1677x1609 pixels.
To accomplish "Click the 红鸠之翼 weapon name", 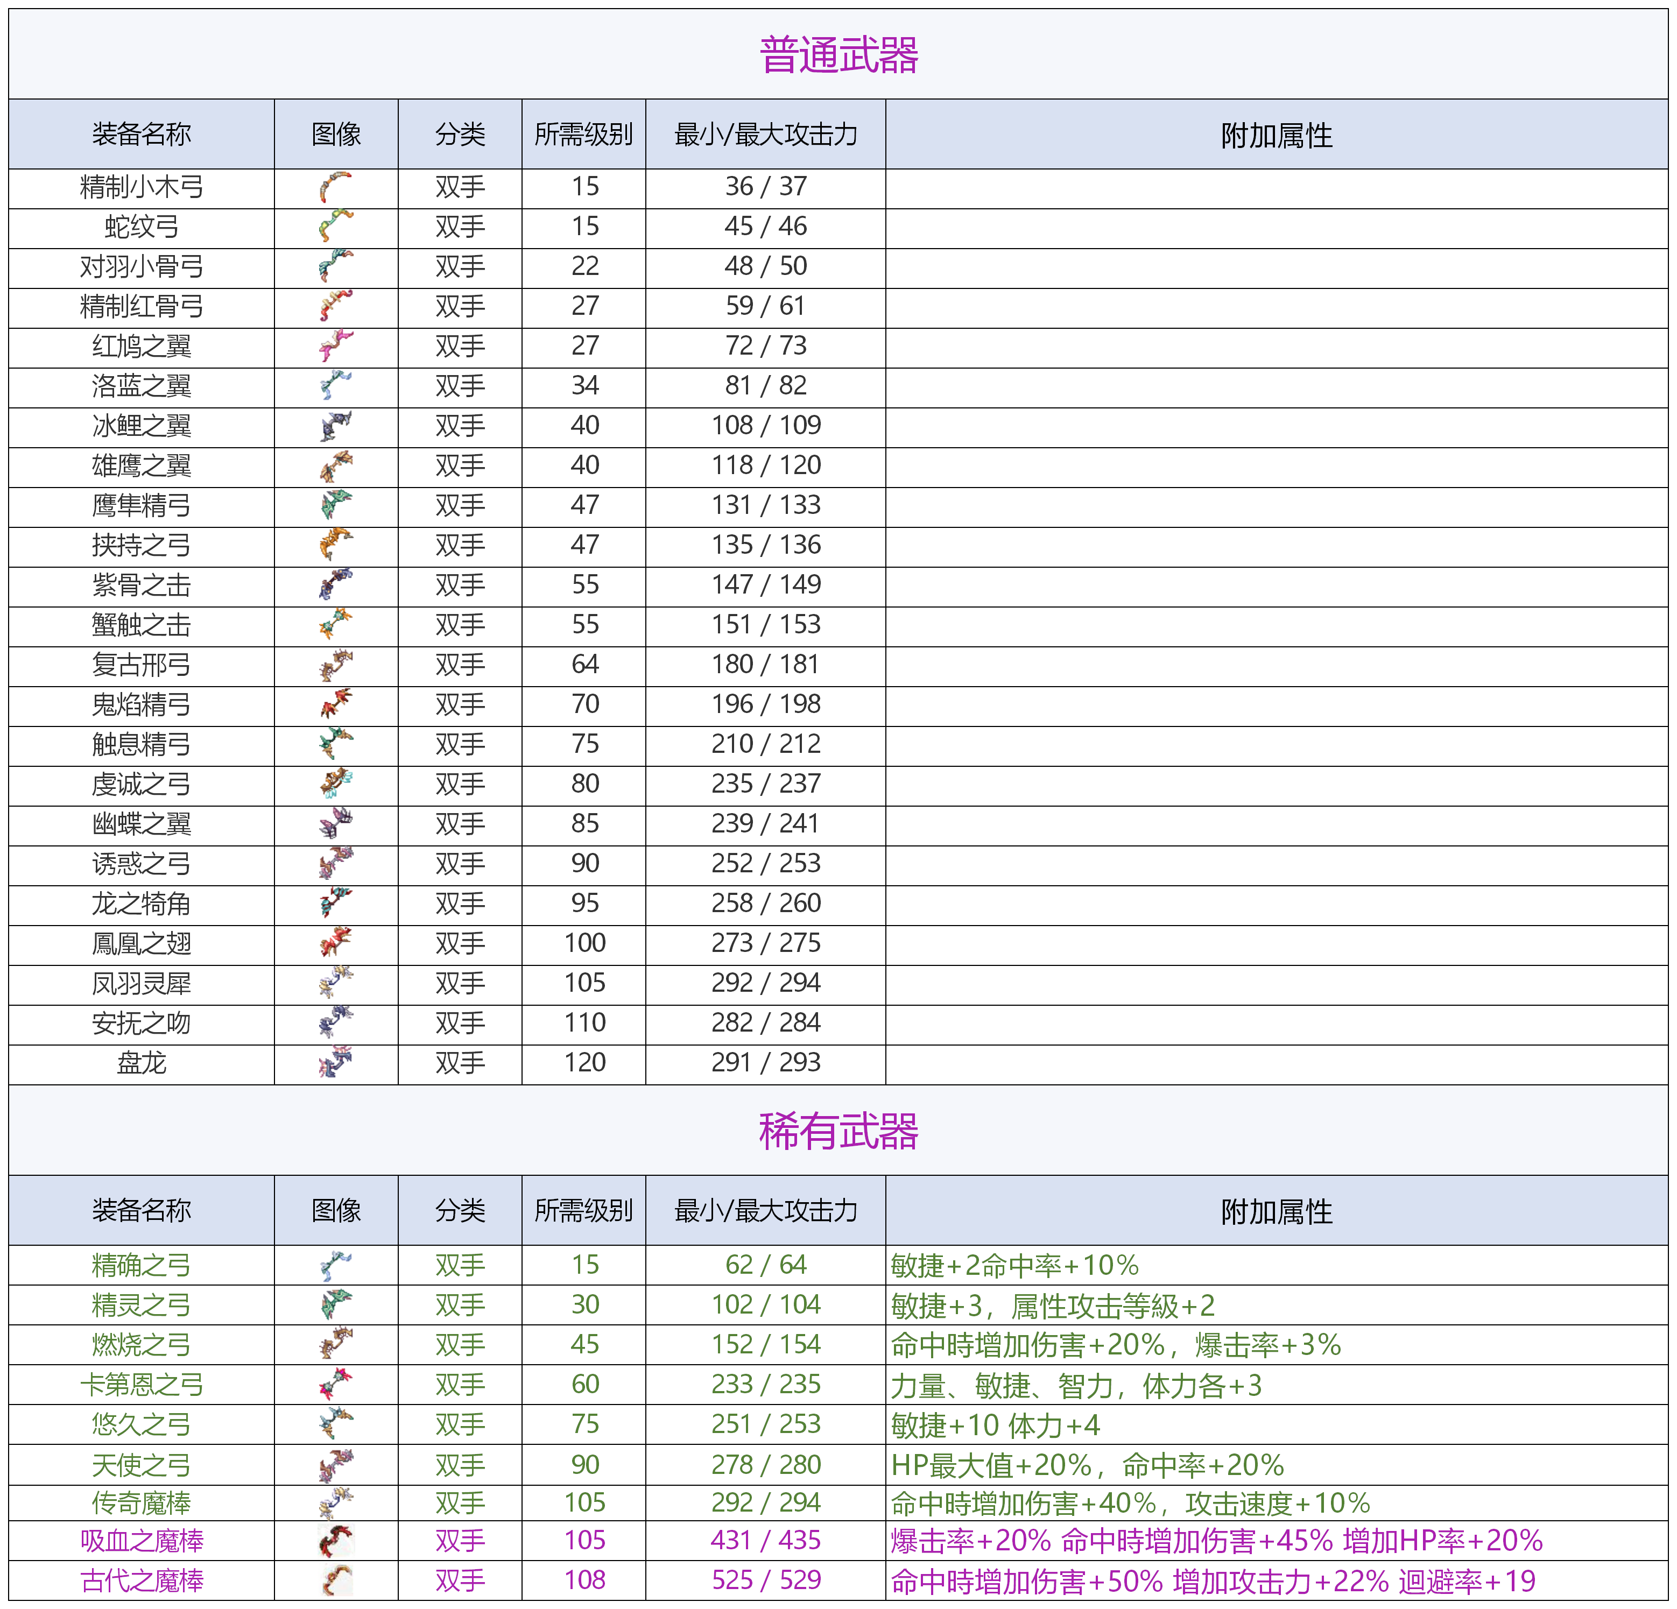I will (141, 347).
